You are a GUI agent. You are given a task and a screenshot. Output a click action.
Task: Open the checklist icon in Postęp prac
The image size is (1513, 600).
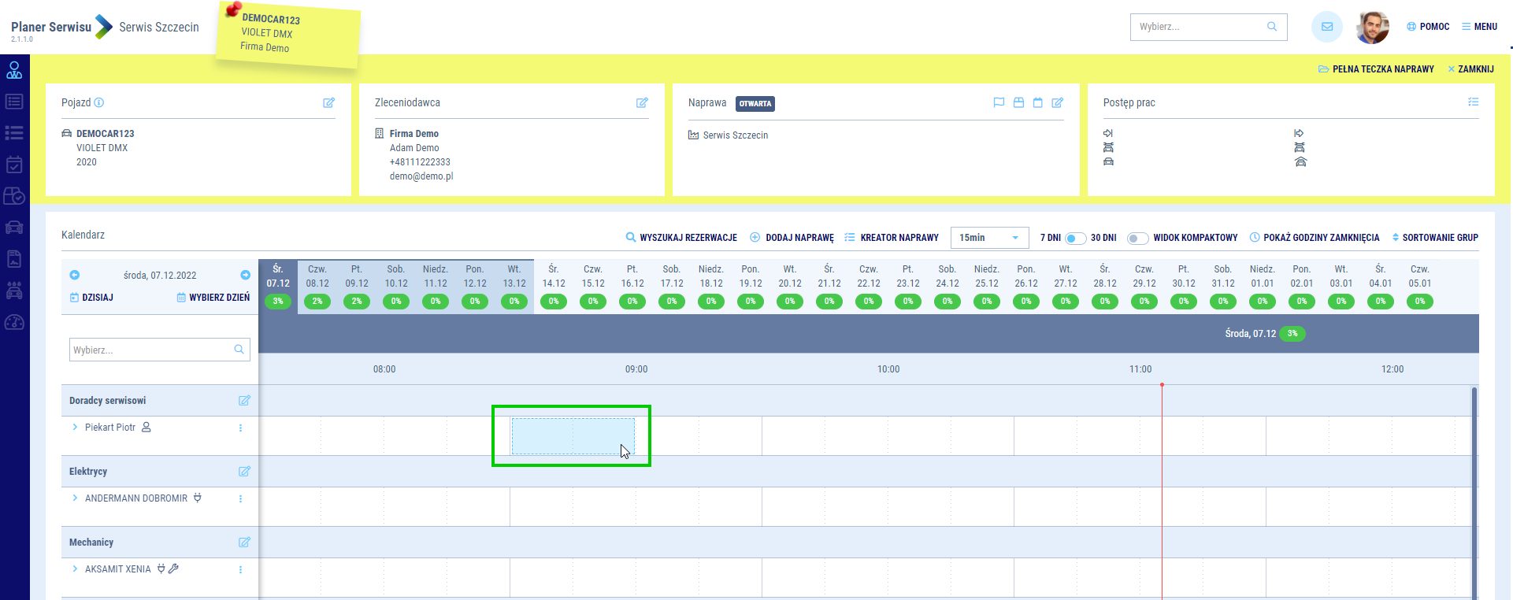1473,102
